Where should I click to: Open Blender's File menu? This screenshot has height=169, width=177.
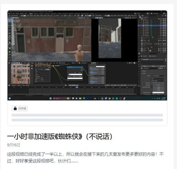pyautogui.click(x=11, y=14)
